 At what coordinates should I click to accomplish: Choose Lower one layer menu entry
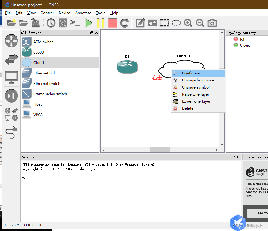pos(198,101)
